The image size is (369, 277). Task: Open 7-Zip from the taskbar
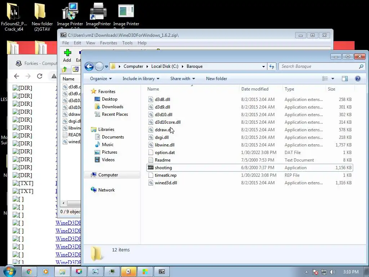tap(162, 272)
